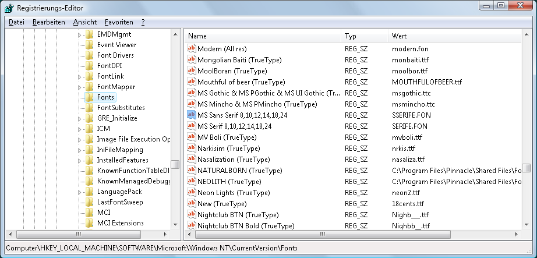Click the Registry Editor app icon in title bar

(9, 8)
